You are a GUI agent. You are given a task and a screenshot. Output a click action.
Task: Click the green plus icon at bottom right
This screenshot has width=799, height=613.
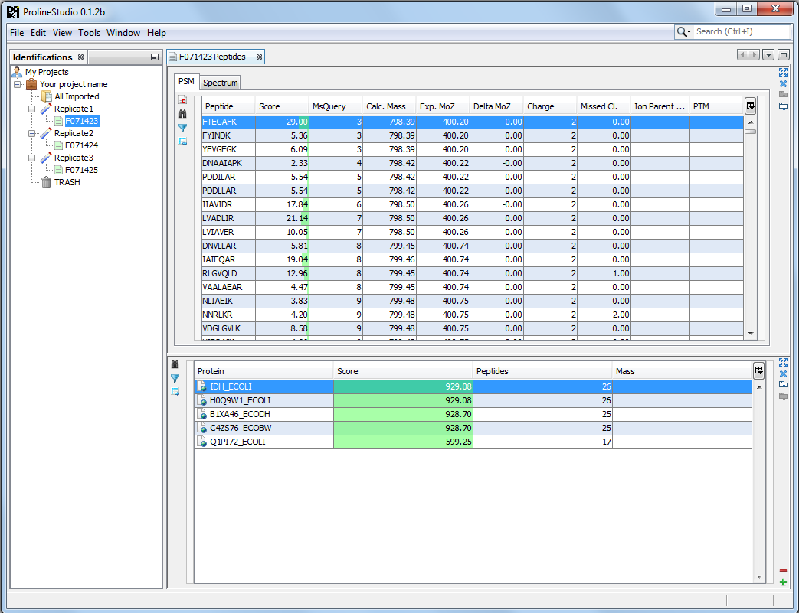point(783,582)
